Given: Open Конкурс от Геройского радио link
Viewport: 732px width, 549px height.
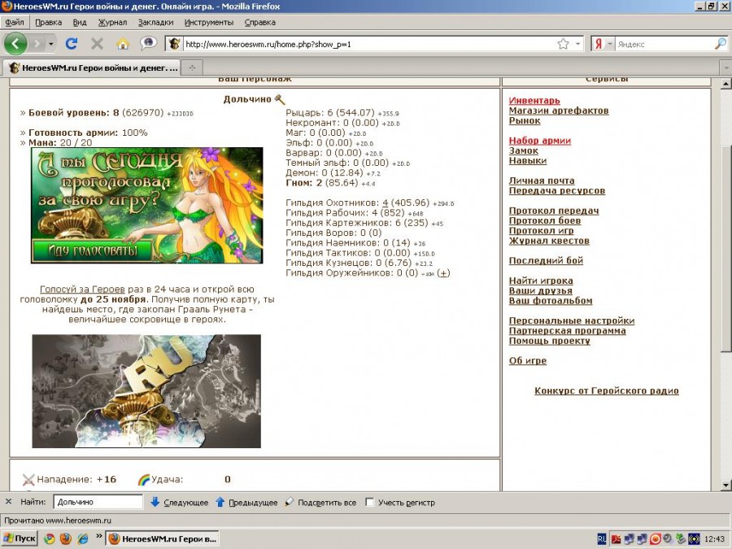Looking at the screenshot, I should point(607,390).
